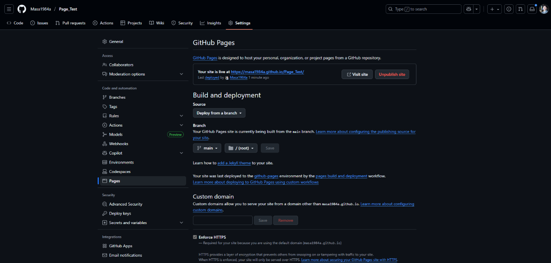551x263 pixels.
Task: Click the Masa1984a owner breadcrumb link
Action: [x=41, y=9]
